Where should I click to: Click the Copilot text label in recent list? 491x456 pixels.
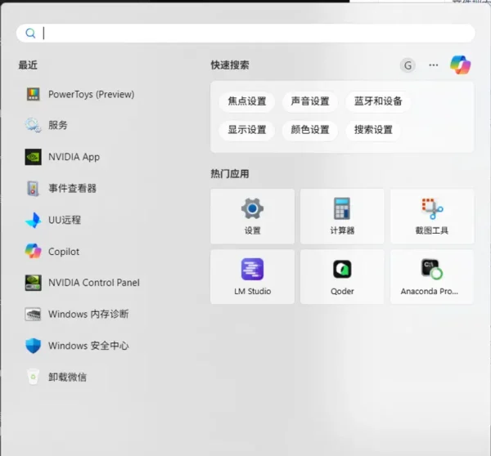[64, 252]
